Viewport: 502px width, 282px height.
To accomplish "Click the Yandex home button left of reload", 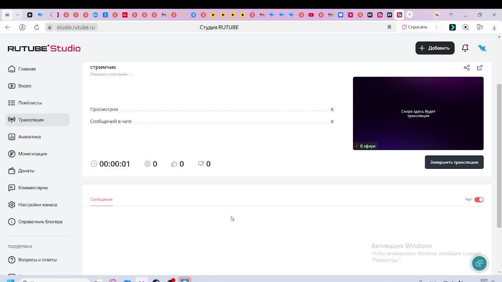I will pos(22,27).
